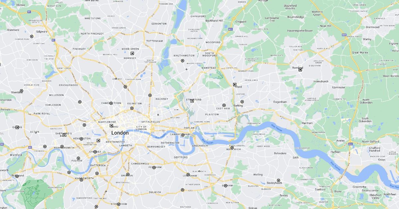The width and height of the screenshot is (399, 209).
Task: Click the square marker at Wood Green
Action: [132, 53]
